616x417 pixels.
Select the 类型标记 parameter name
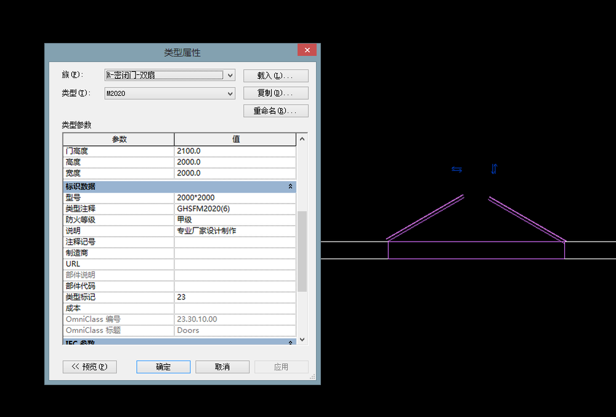pos(119,297)
